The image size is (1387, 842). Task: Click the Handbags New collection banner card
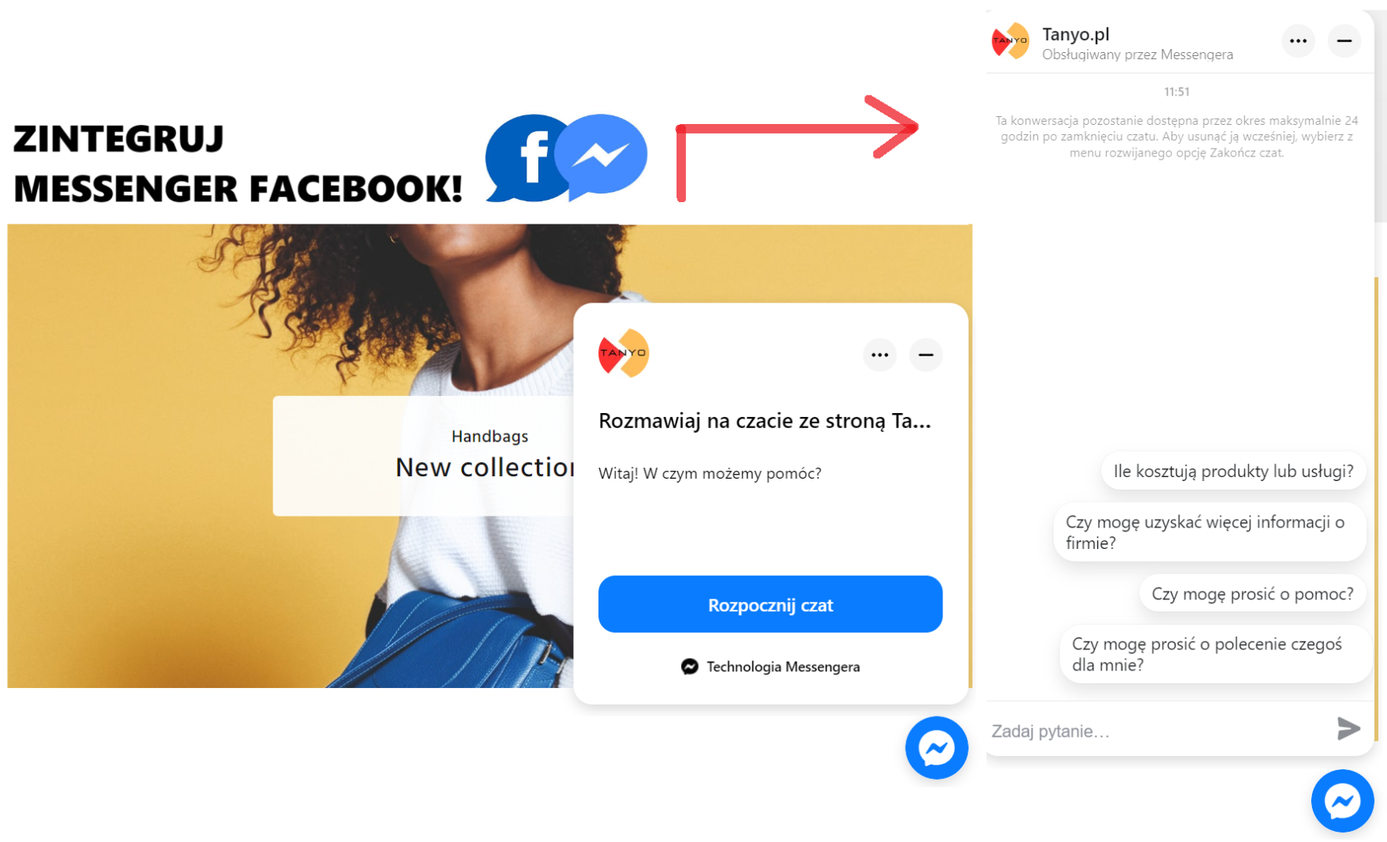[x=424, y=456]
